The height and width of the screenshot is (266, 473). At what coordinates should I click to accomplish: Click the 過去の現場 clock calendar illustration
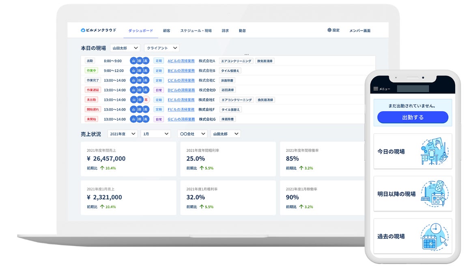pyautogui.click(x=434, y=236)
